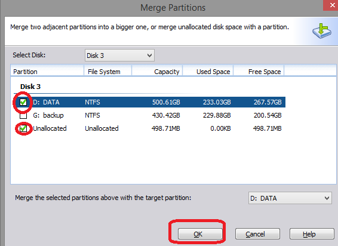Screen dimensions: 338x246
Task: Expand the target partition dropdown arrow
Action: point(327,198)
